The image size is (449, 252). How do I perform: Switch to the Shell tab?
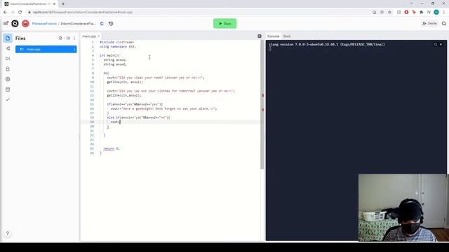(x=287, y=36)
